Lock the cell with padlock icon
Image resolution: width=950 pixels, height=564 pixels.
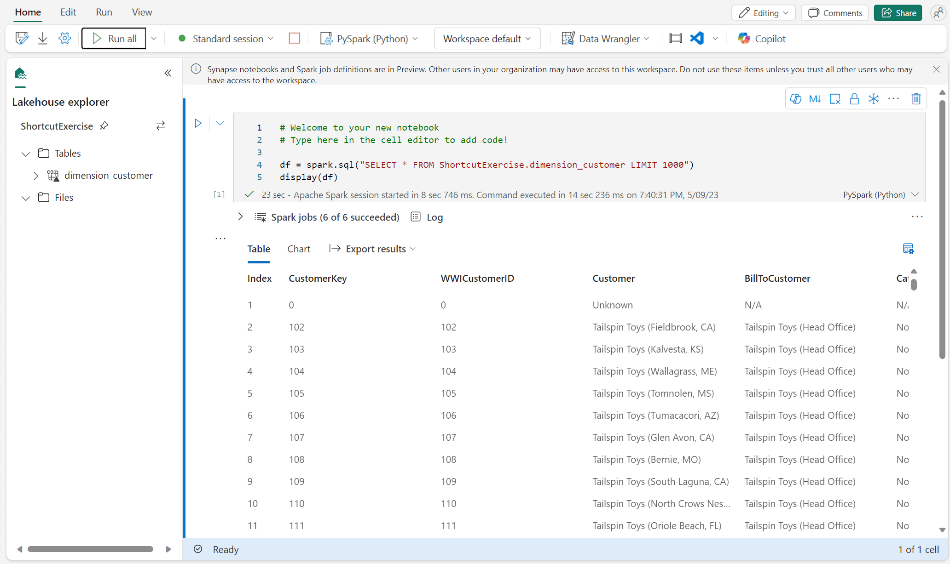coord(854,99)
